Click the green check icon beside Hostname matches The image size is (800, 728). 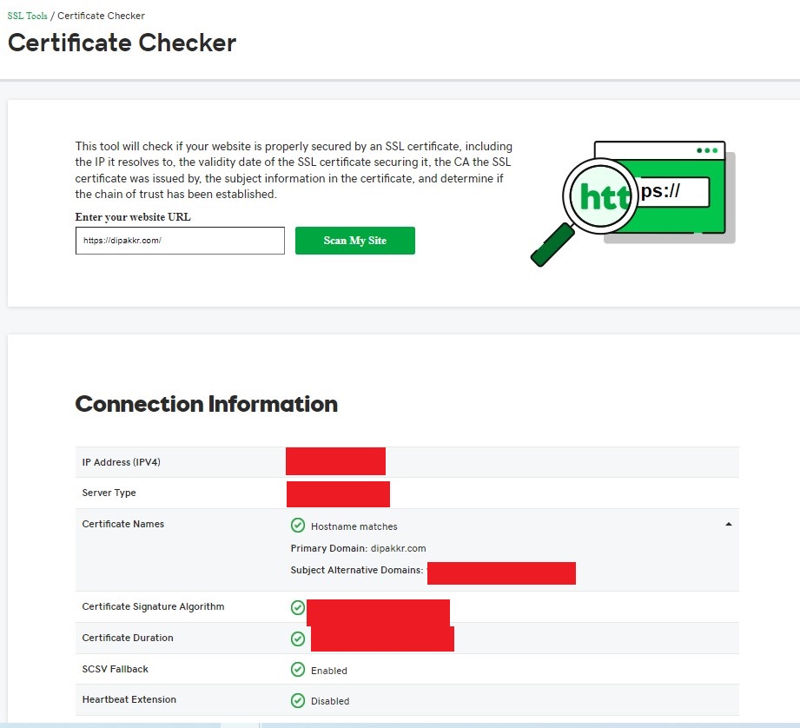click(x=298, y=526)
